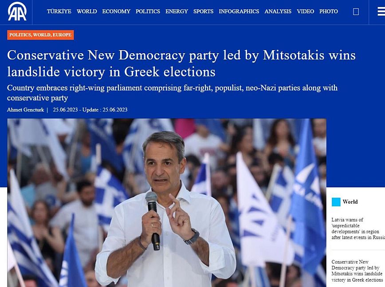Click the Politics, World, Europe category tag
Screen dimensions: 385x287
40,35
